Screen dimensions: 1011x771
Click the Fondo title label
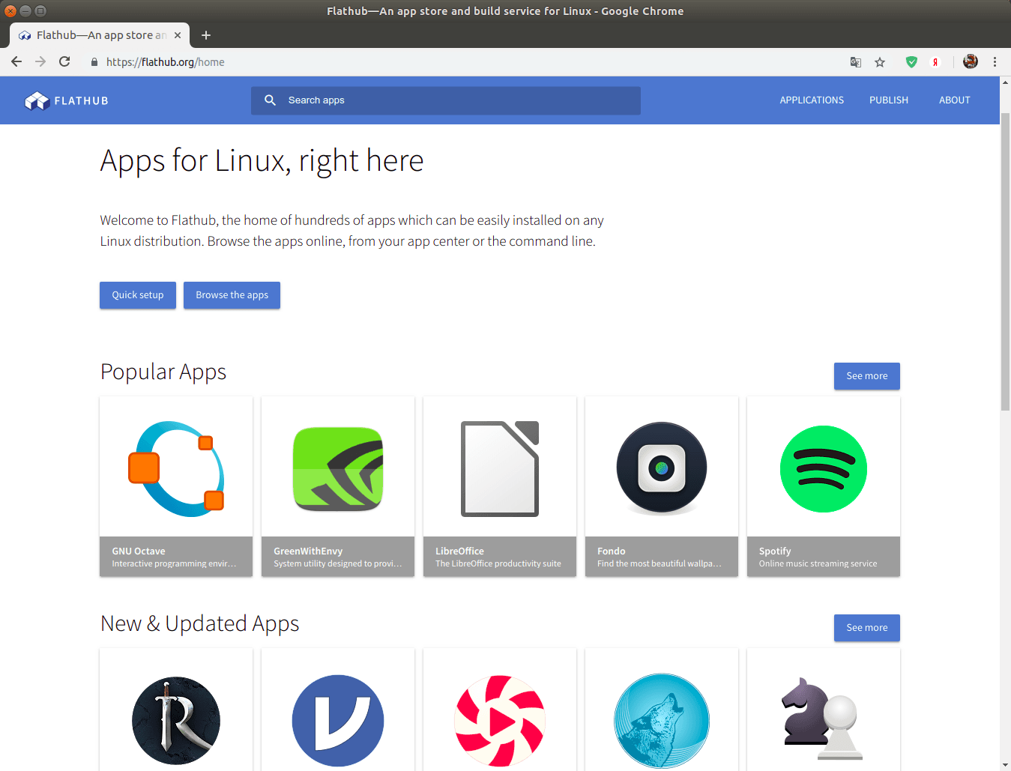tap(612, 551)
